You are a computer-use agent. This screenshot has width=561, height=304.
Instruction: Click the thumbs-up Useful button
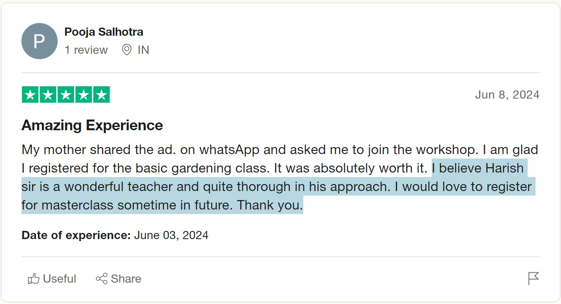pos(52,279)
